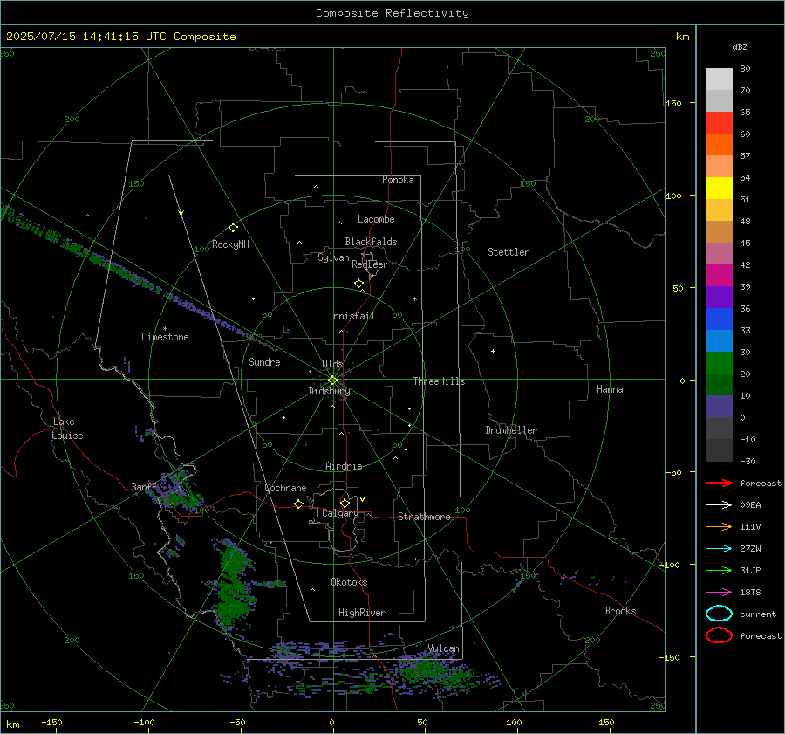Select the orange 111V arrow legend icon
The width and height of the screenshot is (785, 734).
coord(719,526)
